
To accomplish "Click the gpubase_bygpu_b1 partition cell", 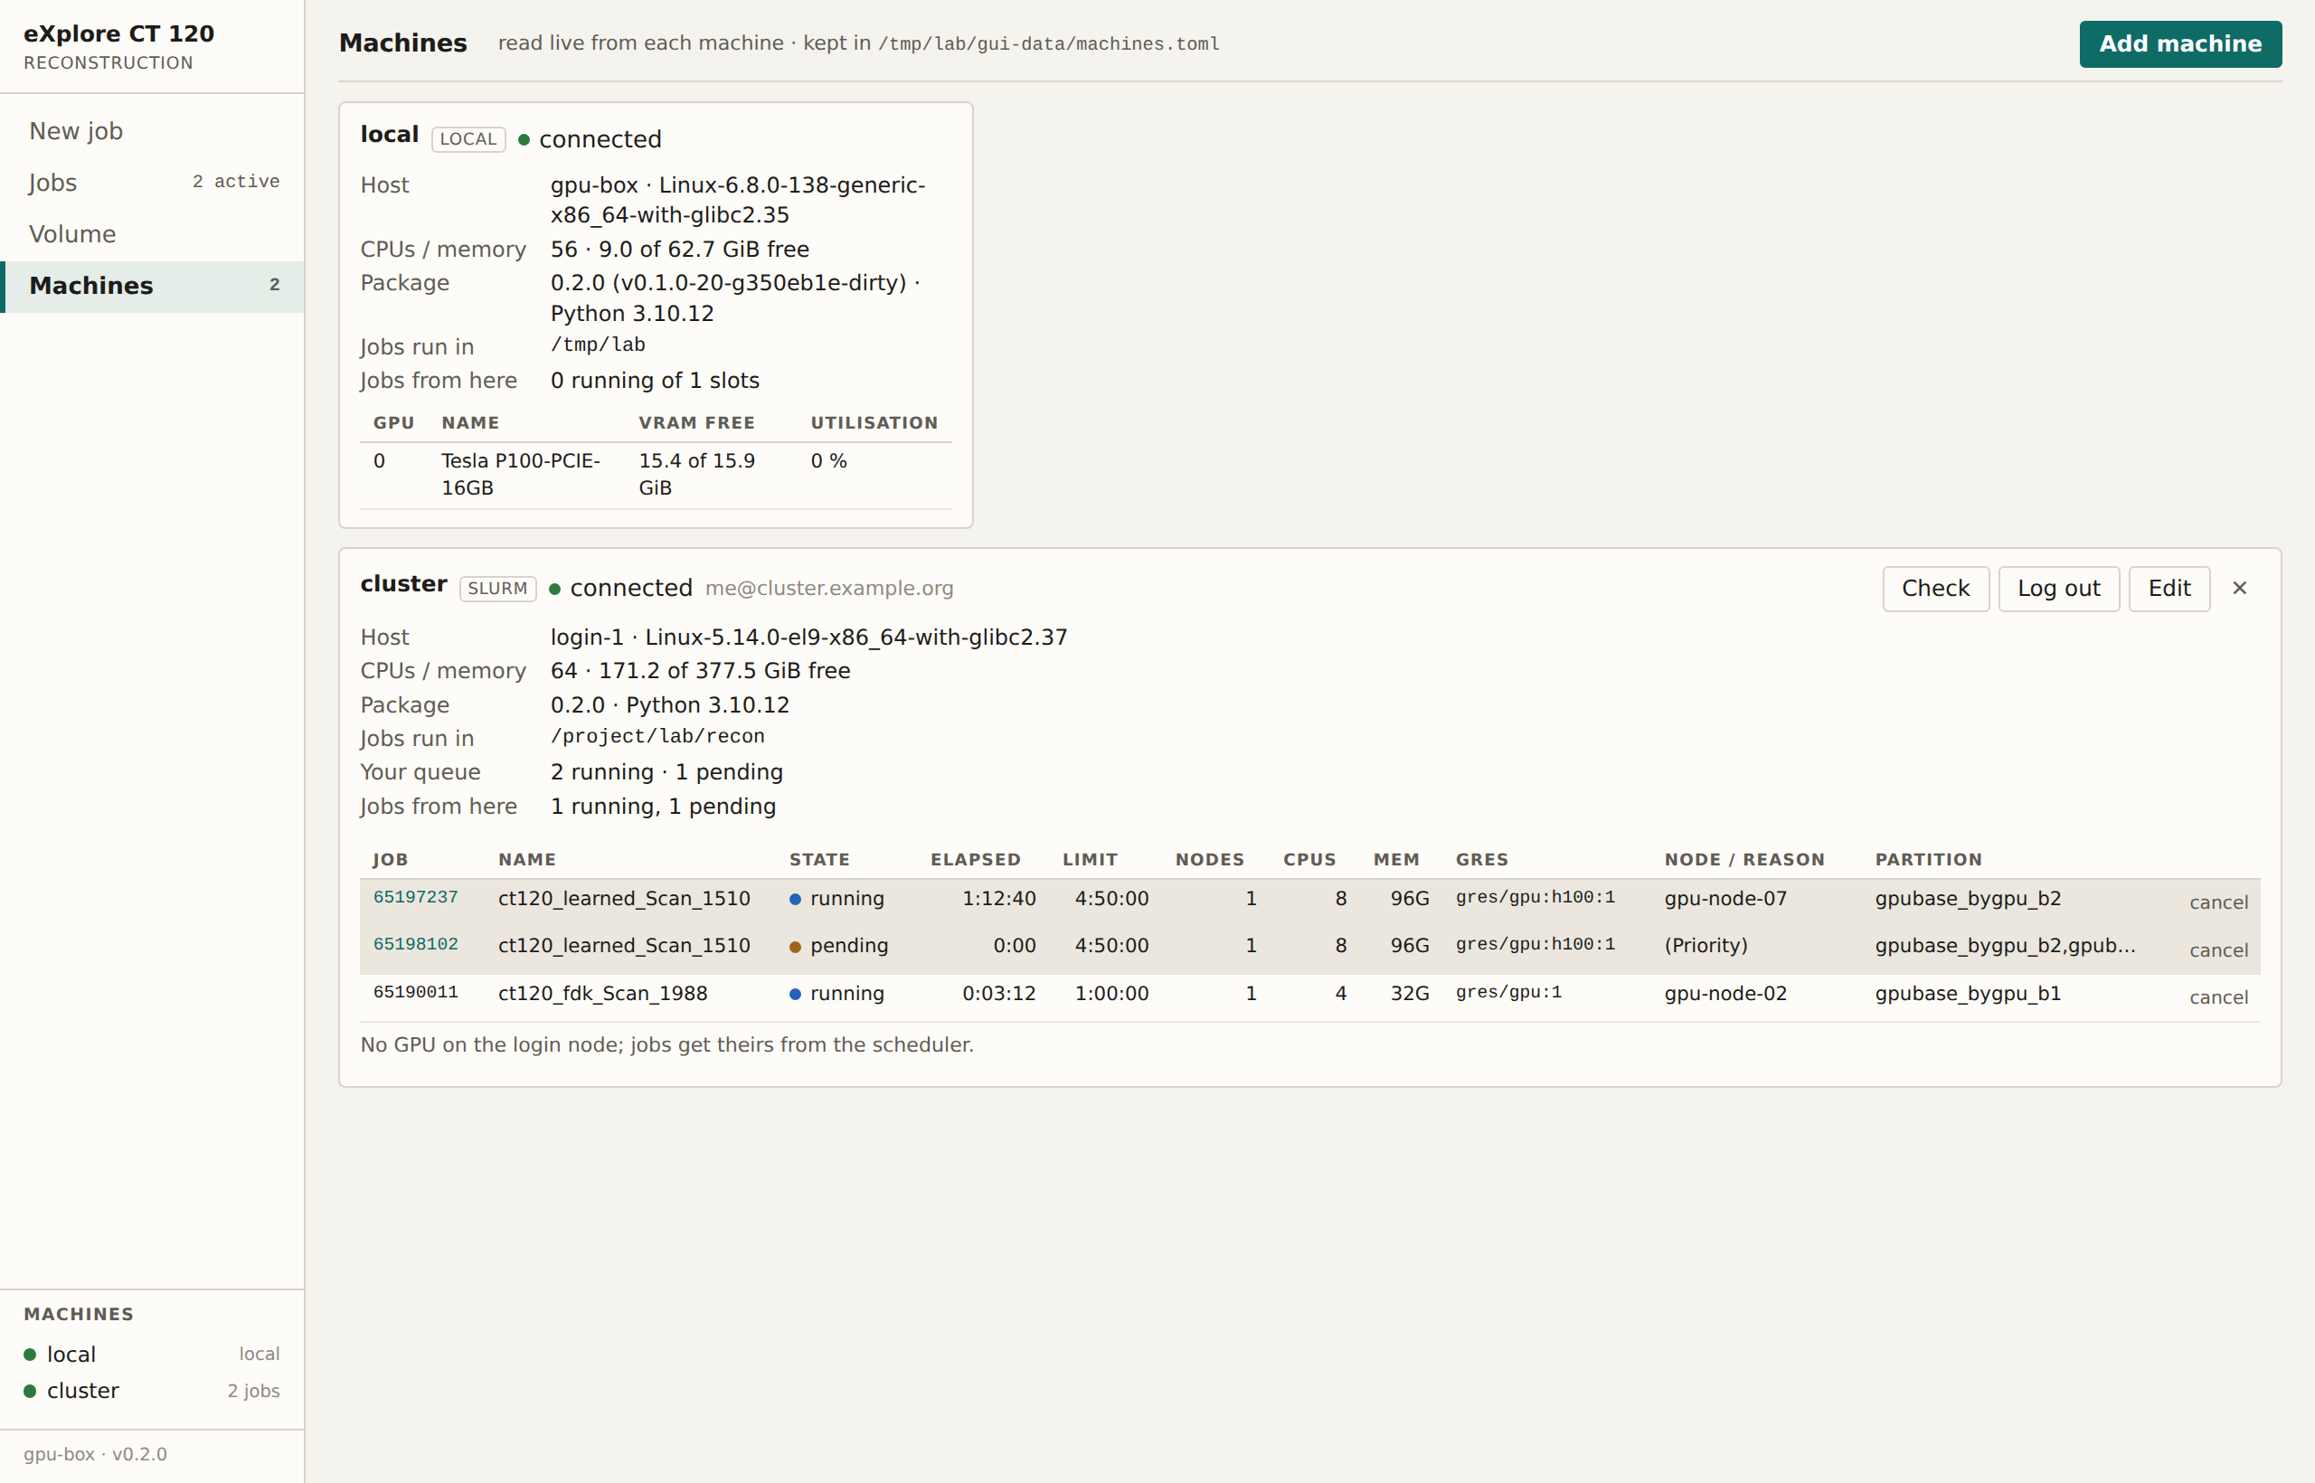I will coord(1968,994).
